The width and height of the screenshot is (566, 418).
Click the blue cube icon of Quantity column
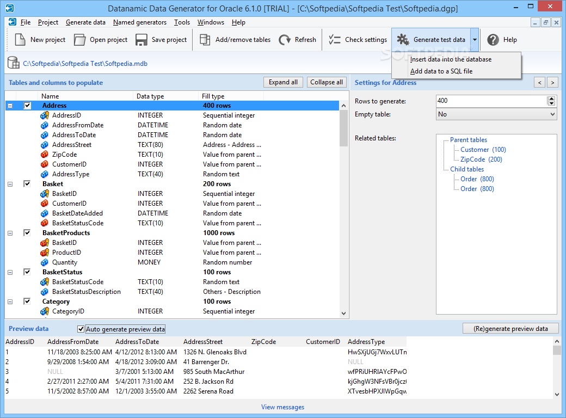pos(45,262)
